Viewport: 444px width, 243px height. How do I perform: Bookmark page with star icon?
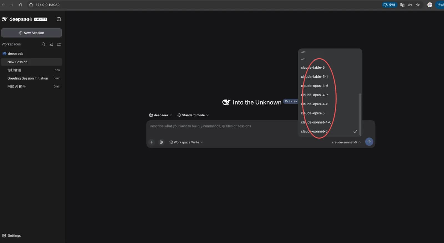click(x=418, y=5)
